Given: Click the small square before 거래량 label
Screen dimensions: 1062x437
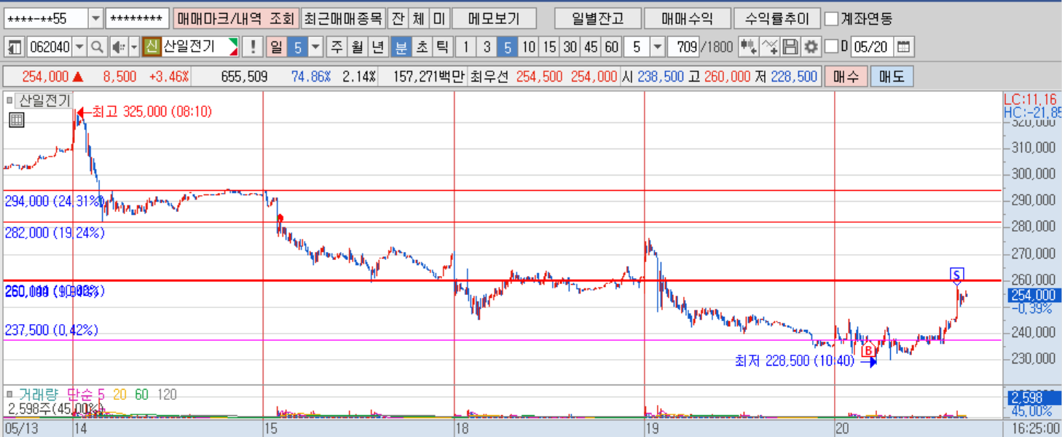Looking at the screenshot, I should 9,394.
